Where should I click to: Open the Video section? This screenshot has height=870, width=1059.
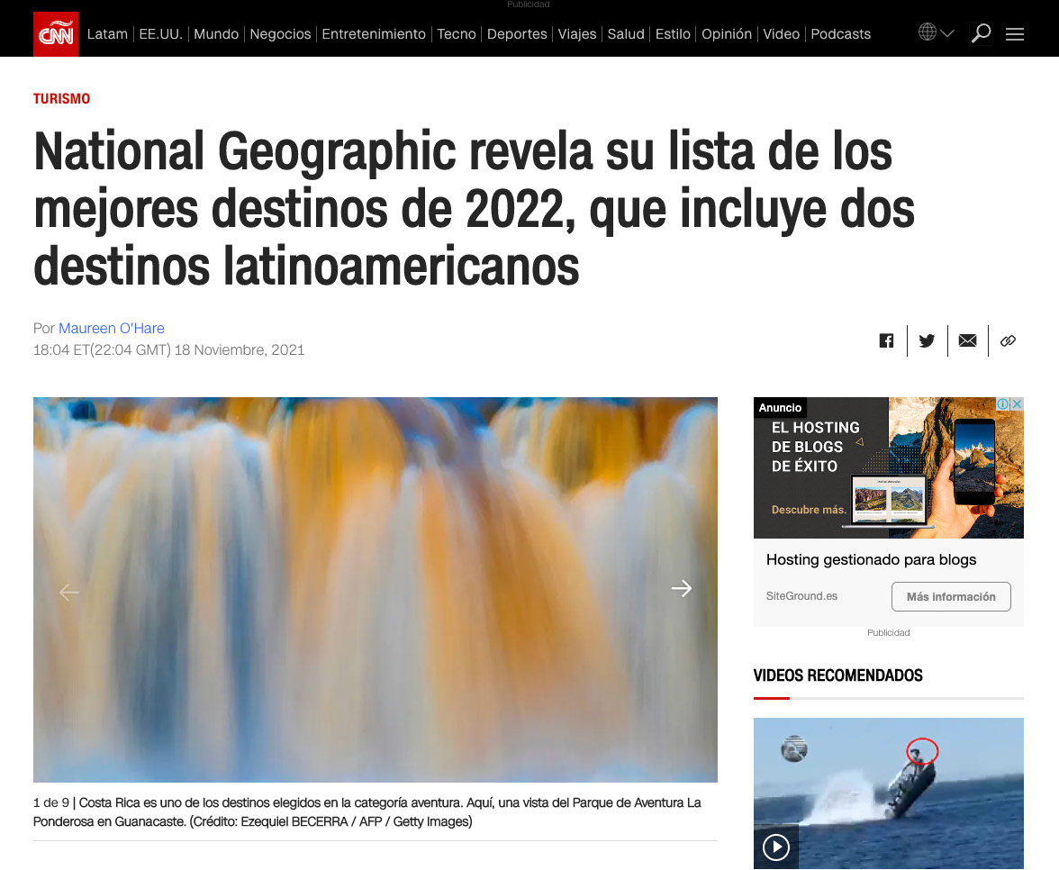pyautogui.click(x=782, y=34)
